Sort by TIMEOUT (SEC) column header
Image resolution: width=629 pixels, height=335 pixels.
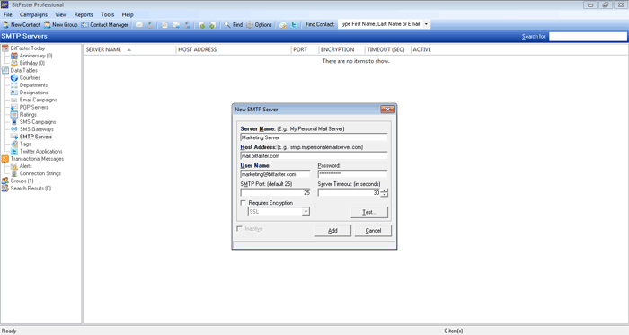click(x=388, y=49)
